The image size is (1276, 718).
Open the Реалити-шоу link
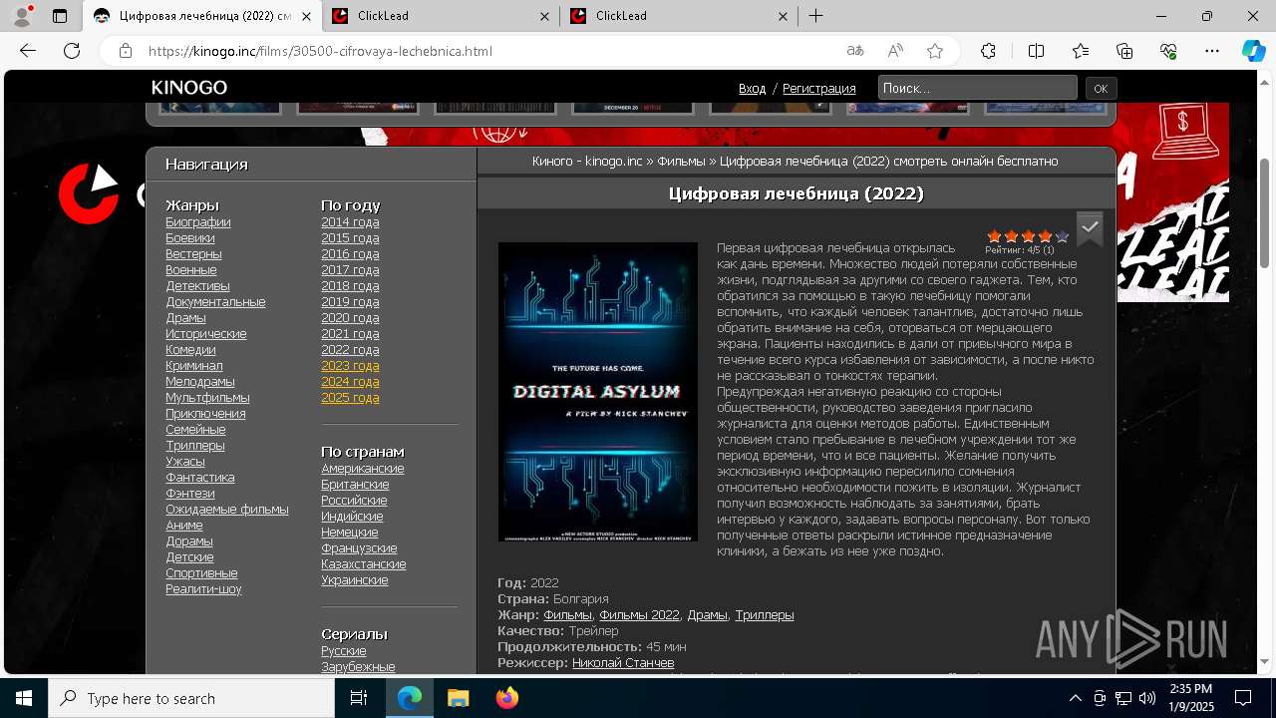pos(203,588)
